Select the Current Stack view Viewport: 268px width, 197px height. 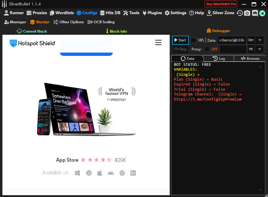[x=32, y=31]
